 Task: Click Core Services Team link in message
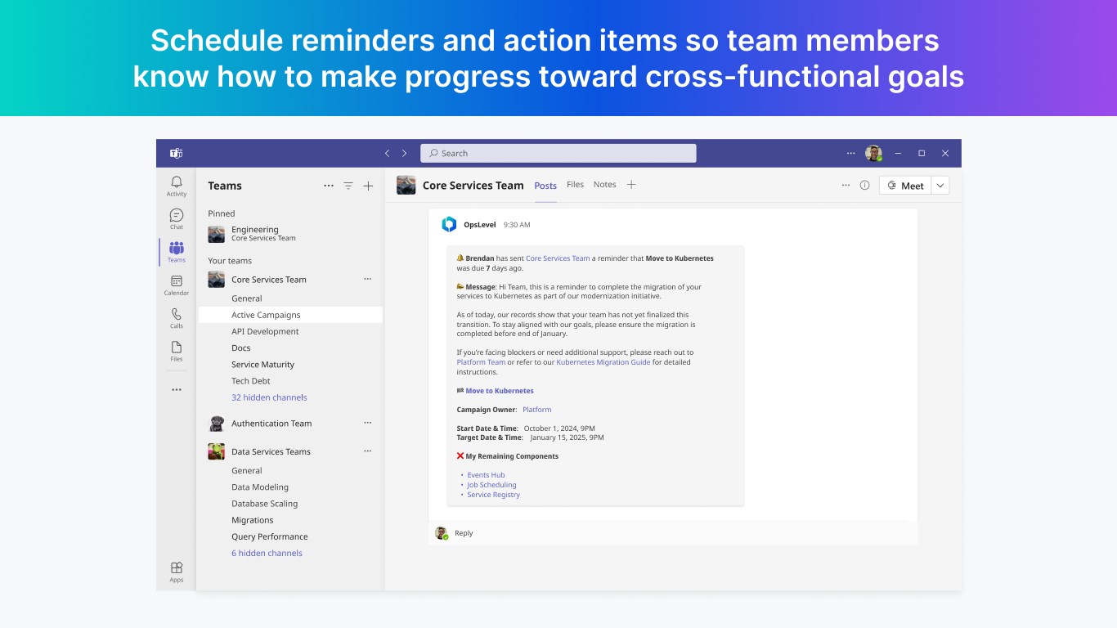pyautogui.click(x=558, y=258)
